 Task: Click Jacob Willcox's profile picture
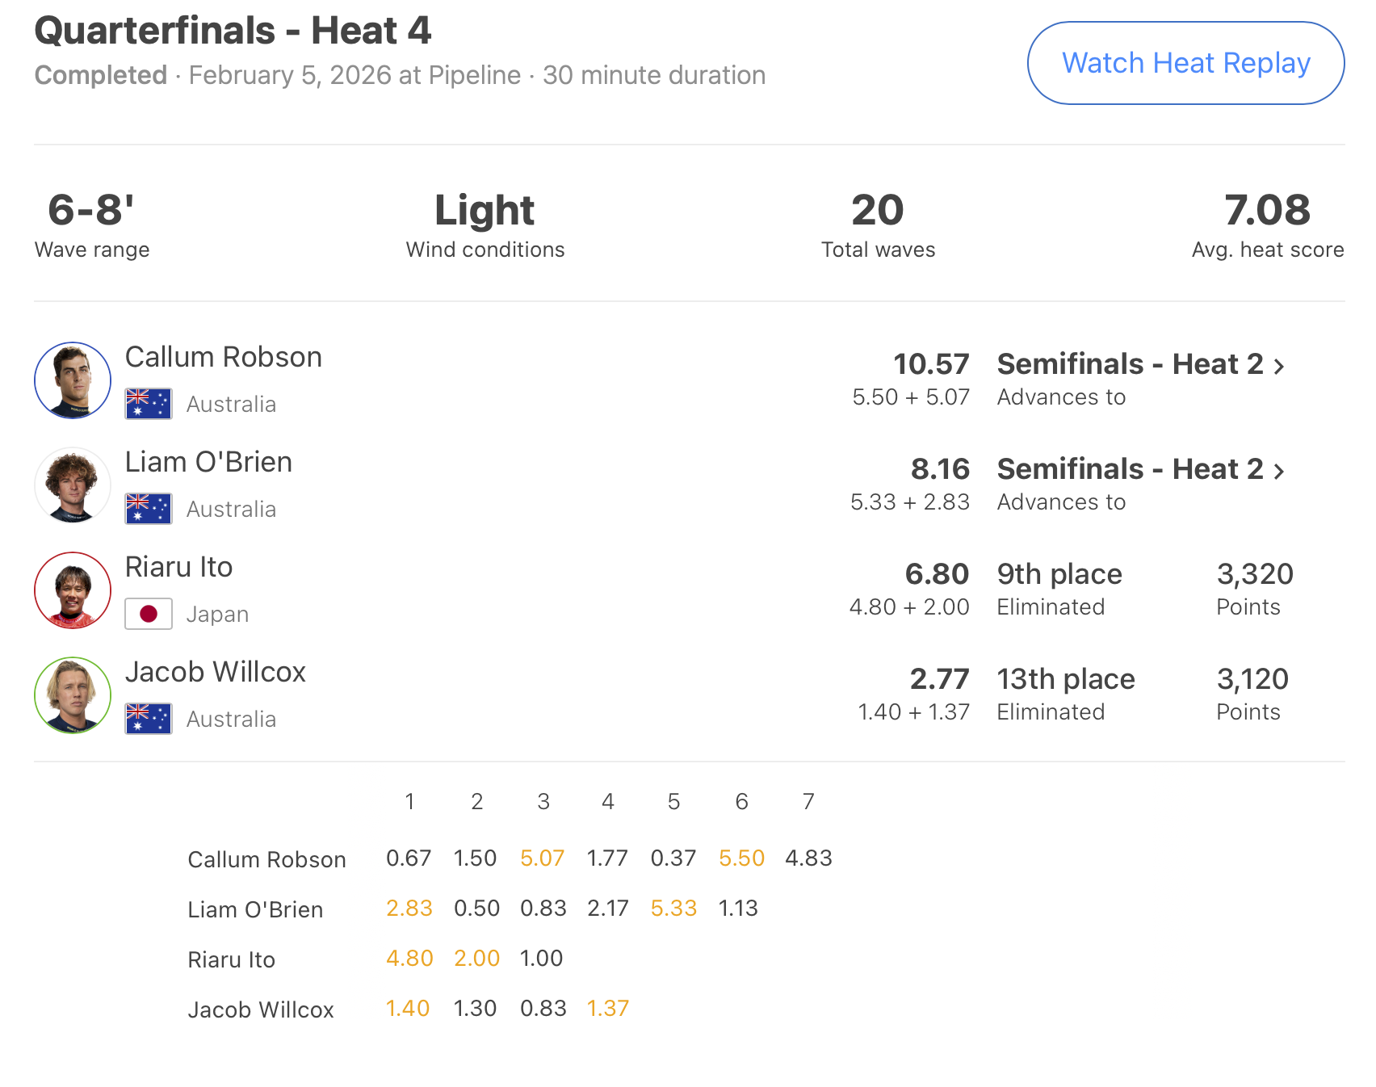73,695
